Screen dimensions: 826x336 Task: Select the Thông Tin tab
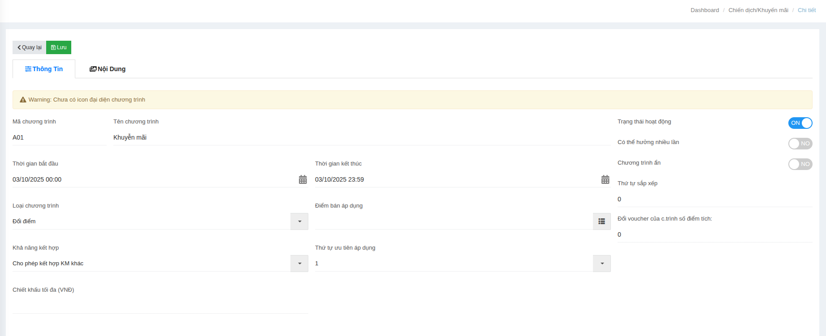click(44, 69)
